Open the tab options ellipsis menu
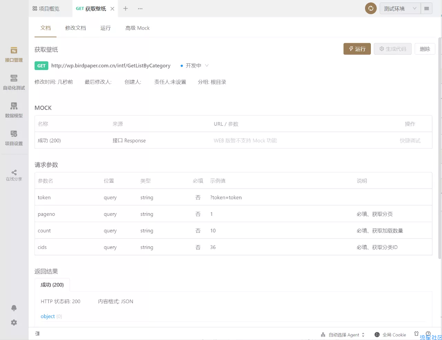 140,9
